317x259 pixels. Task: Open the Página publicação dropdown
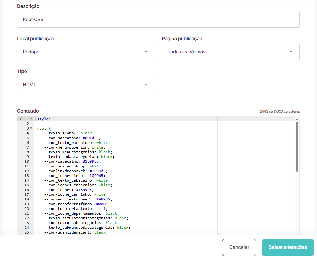coord(230,52)
